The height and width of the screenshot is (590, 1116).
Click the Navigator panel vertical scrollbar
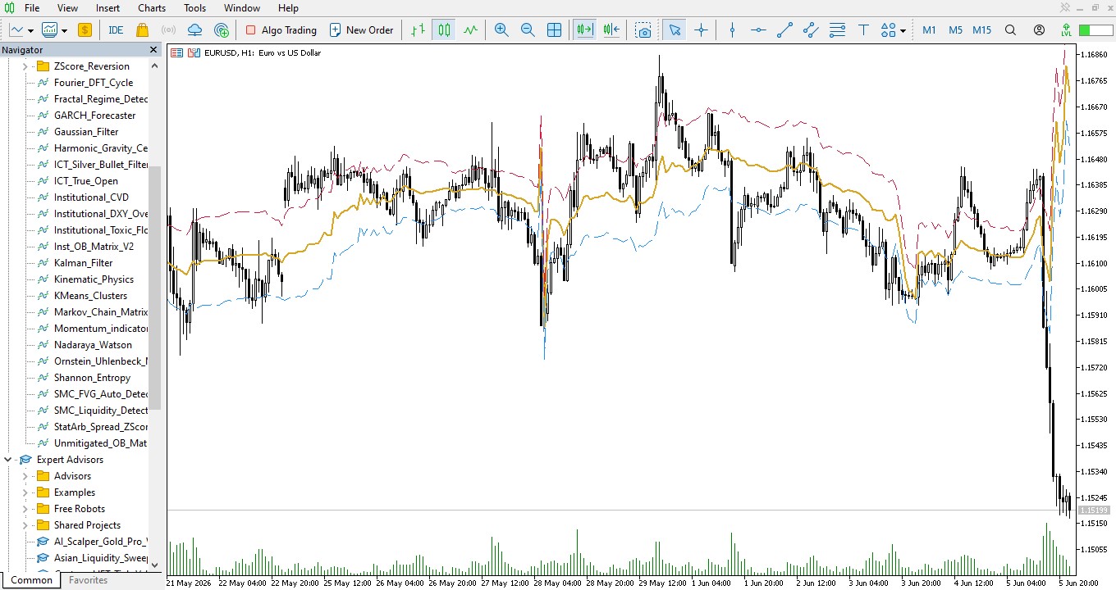pos(155,287)
